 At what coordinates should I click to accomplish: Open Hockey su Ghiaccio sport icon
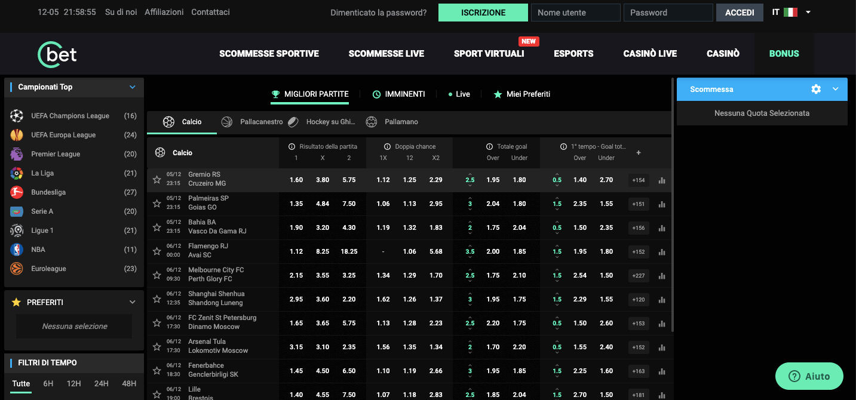click(x=293, y=122)
